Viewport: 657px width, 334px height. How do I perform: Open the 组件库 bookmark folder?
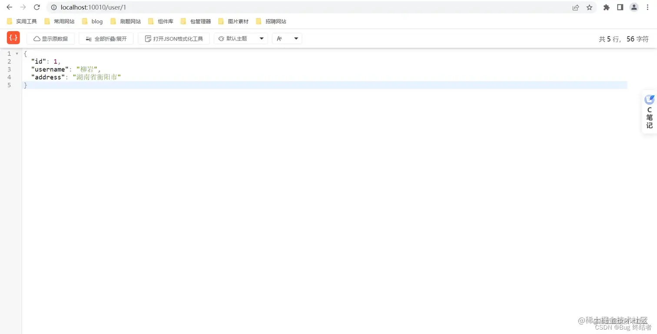pos(161,21)
